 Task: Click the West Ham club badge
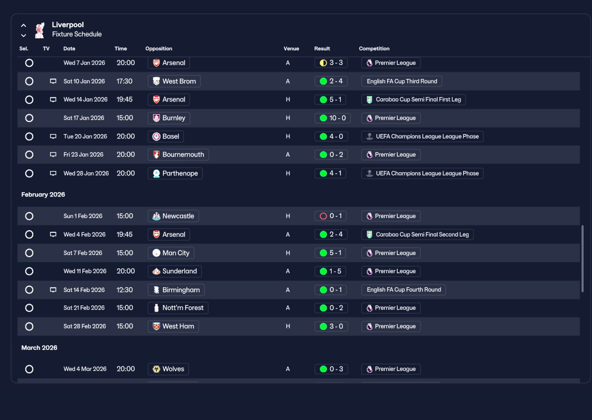pos(156,326)
